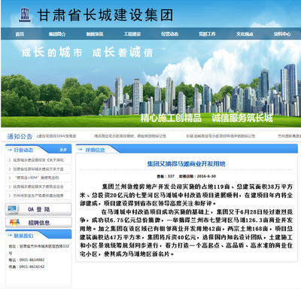Click chevron before 住房城乡建设部印发 item
Screen dimensions: 301x289
click(x=10, y=160)
